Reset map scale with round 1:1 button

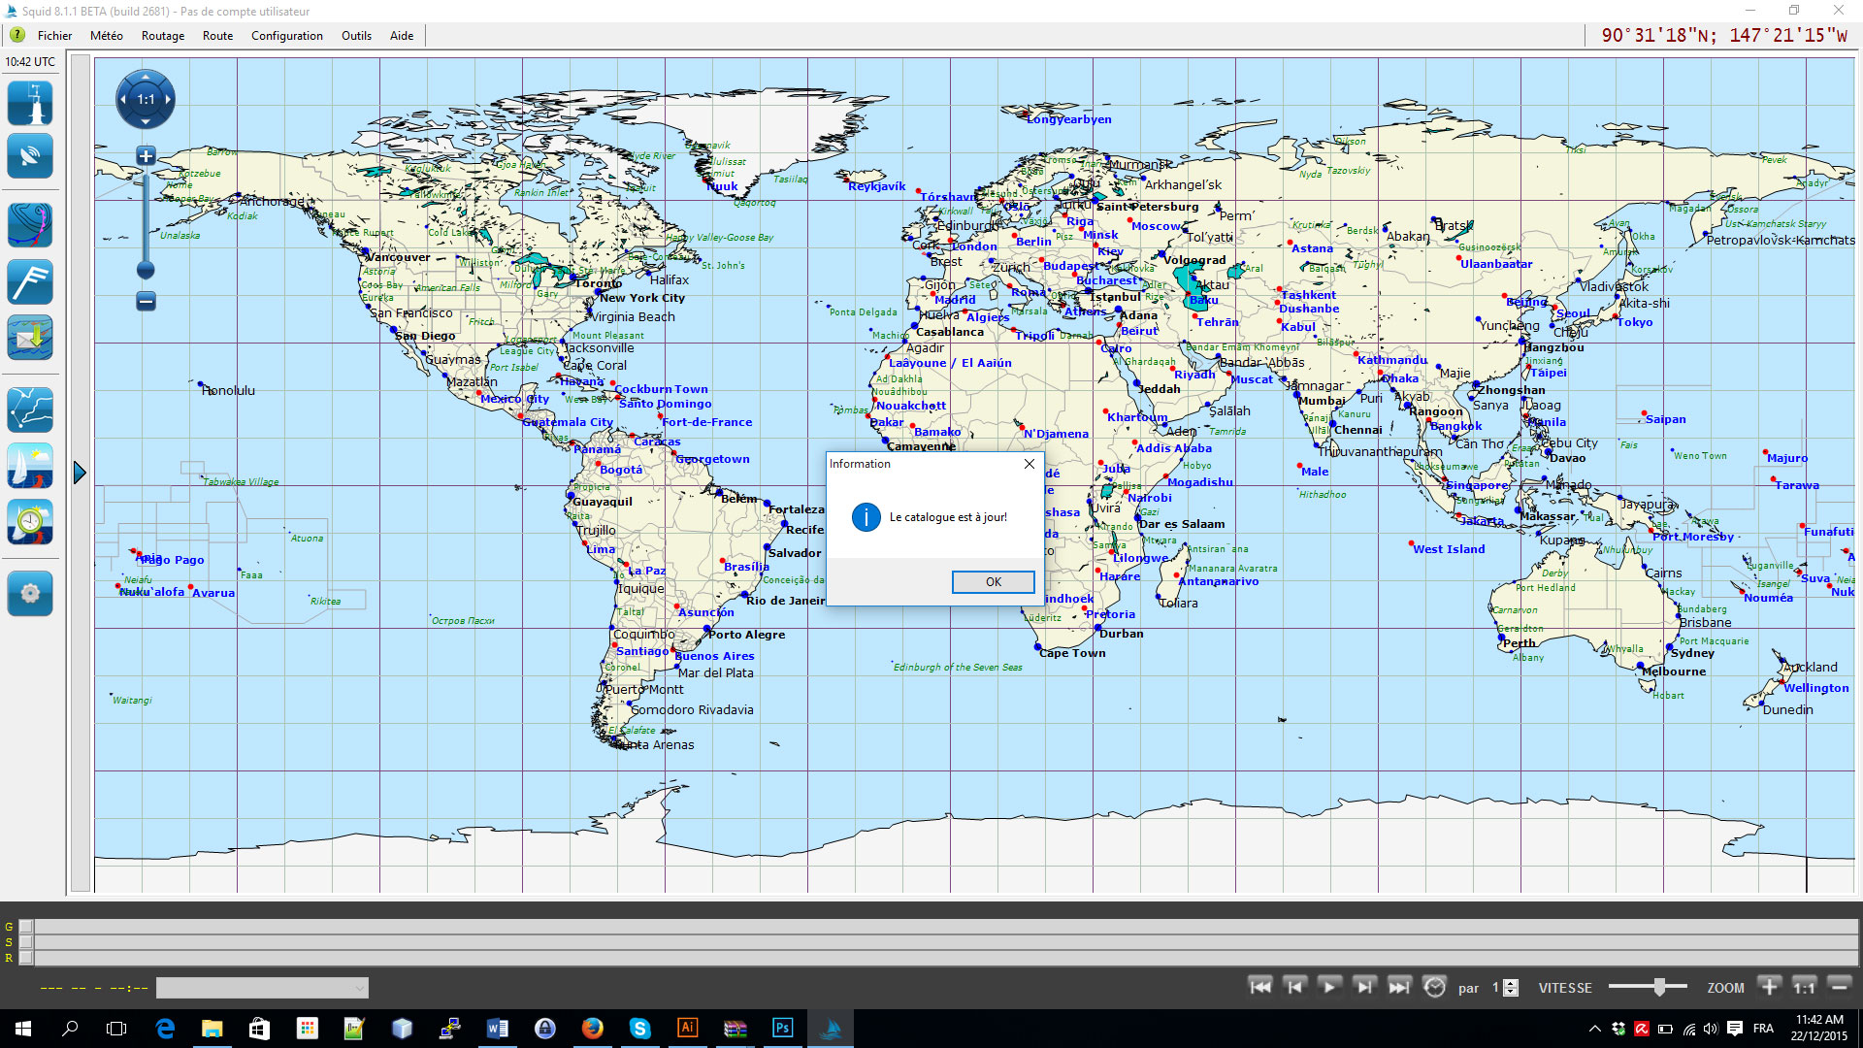click(x=146, y=99)
